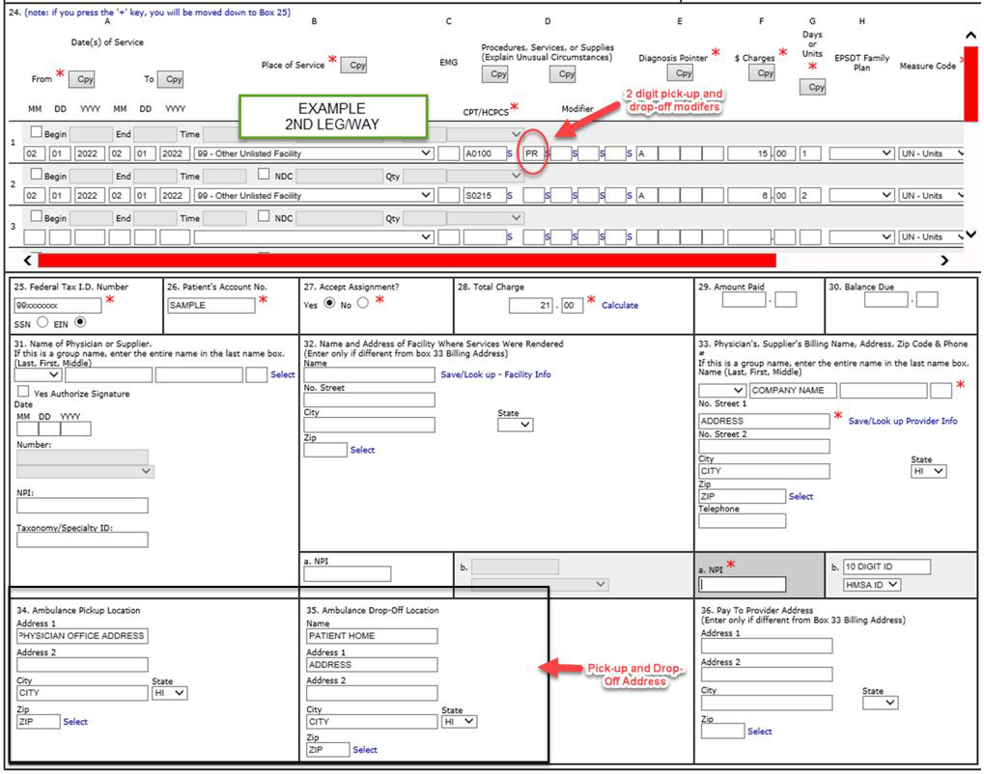Click Box 33 Telephone field
The width and height of the screenshot is (984, 774).
point(743,520)
